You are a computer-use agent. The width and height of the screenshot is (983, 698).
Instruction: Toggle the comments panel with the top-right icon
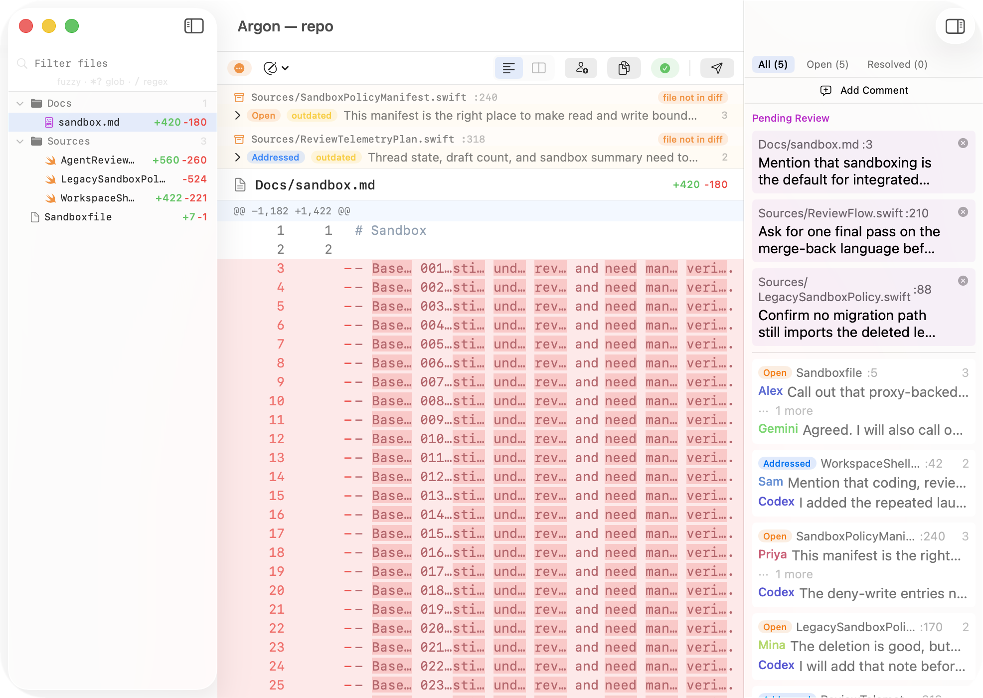[955, 26]
